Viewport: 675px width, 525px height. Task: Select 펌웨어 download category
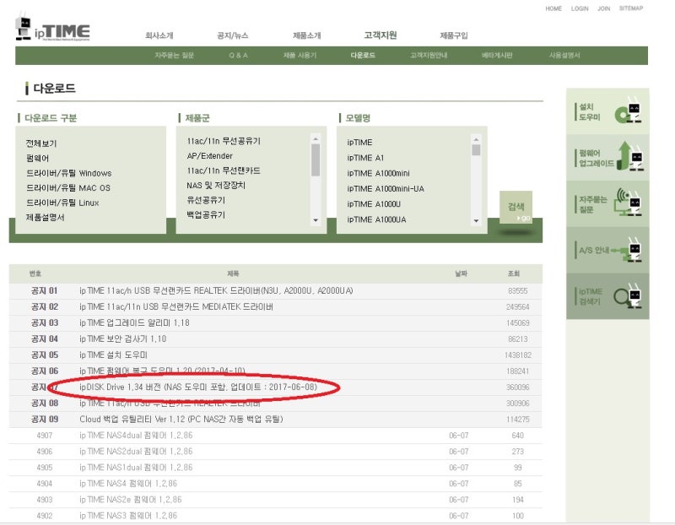(37, 158)
